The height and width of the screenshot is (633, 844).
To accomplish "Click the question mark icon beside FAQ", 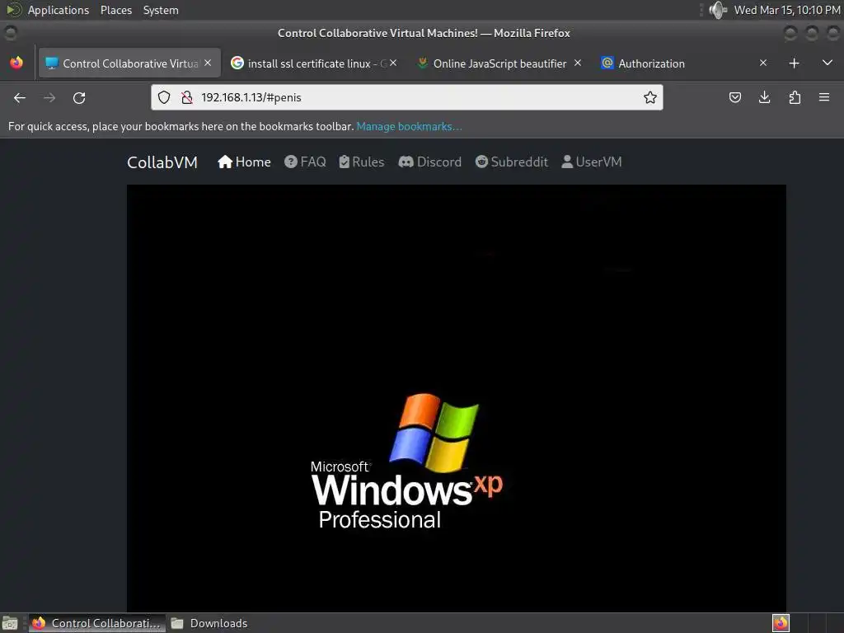I will (291, 162).
